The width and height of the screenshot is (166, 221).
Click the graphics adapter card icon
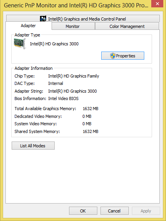(x=20, y=44)
